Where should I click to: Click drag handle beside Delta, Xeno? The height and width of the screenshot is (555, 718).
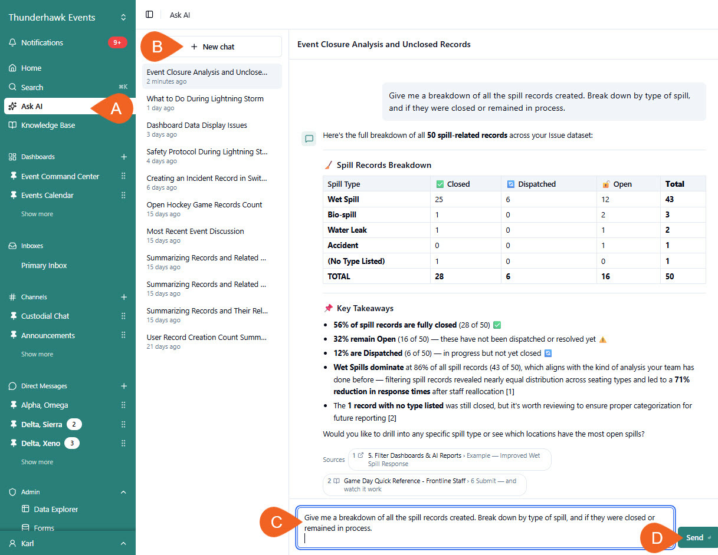pyautogui.click(x=123, y=443)
